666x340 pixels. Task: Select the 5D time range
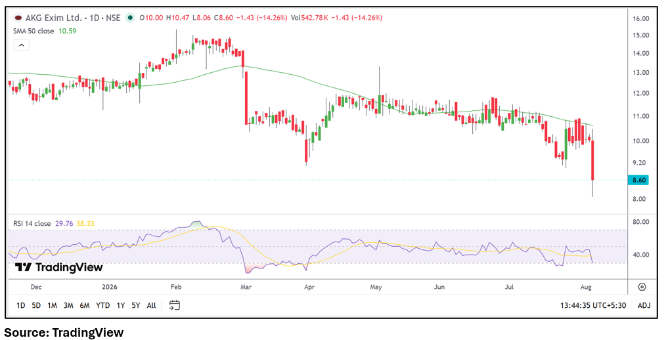click(x=36, y=305)
